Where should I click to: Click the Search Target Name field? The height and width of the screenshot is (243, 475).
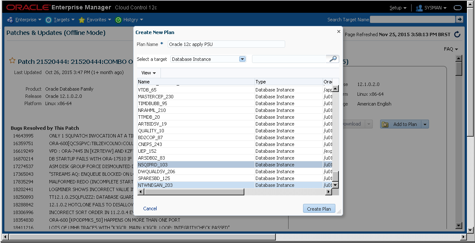pos(412,20)
